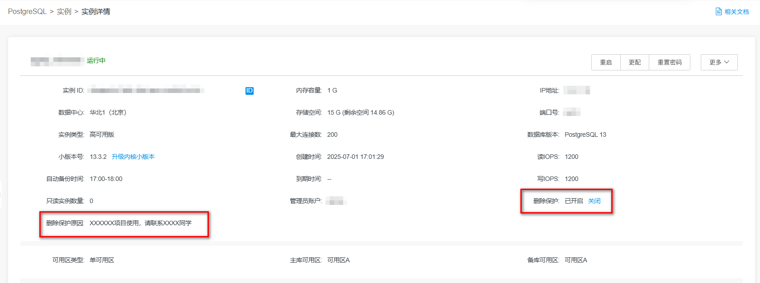Select the blurred IP地址 value
The height and width of the screenshot is (283, 760).
576,90
